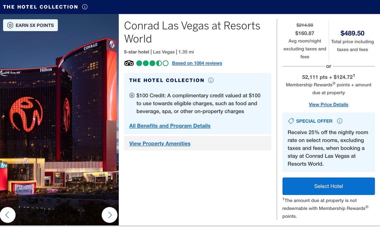Advance to the next hotel photo
Viewport: 380px width, 227px height.
click(110, 215)
